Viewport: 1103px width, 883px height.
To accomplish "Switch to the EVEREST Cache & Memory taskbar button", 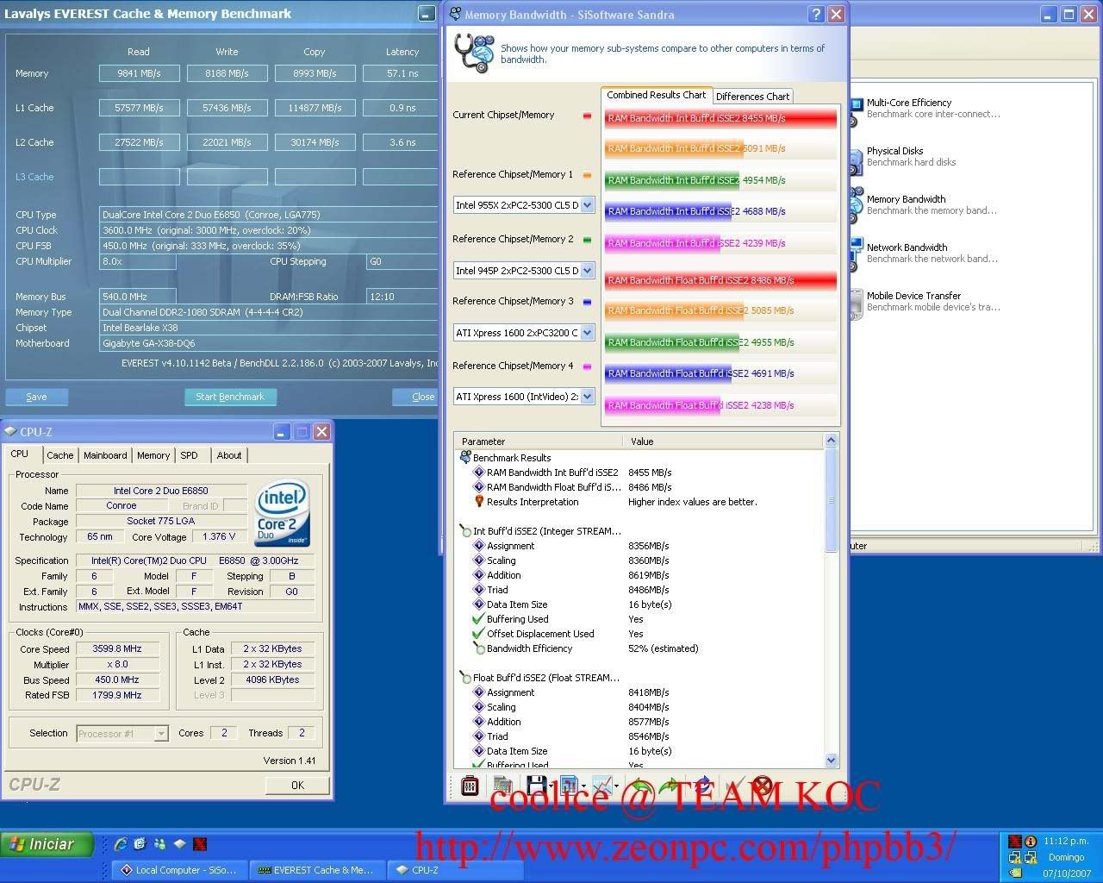I will pos(317,870).
